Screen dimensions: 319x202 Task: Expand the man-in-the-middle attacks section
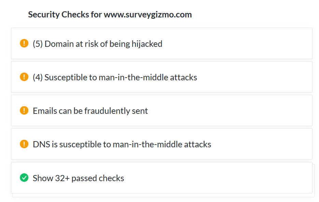[115, 77]
